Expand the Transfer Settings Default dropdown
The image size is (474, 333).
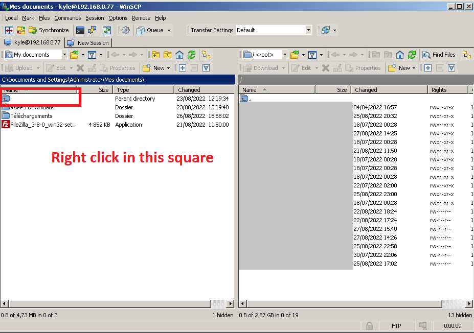click(x=308, y=30)
